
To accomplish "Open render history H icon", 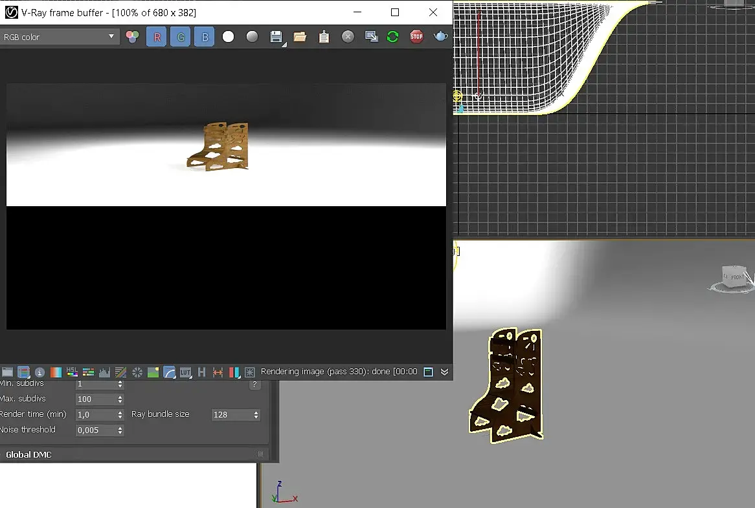I will click(202, 372).
